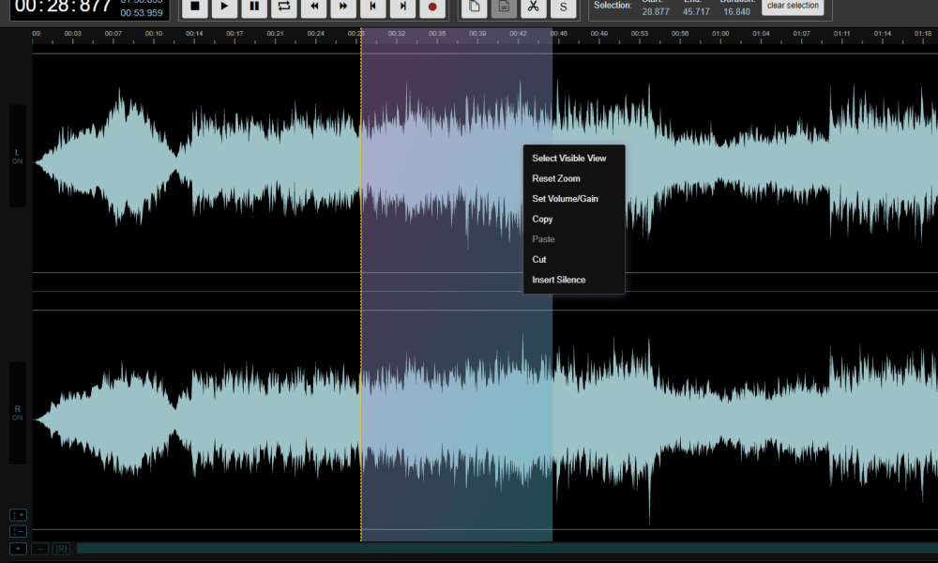
Task: Choose Select Visible View from context menu
Action: [x=569, y=158]
